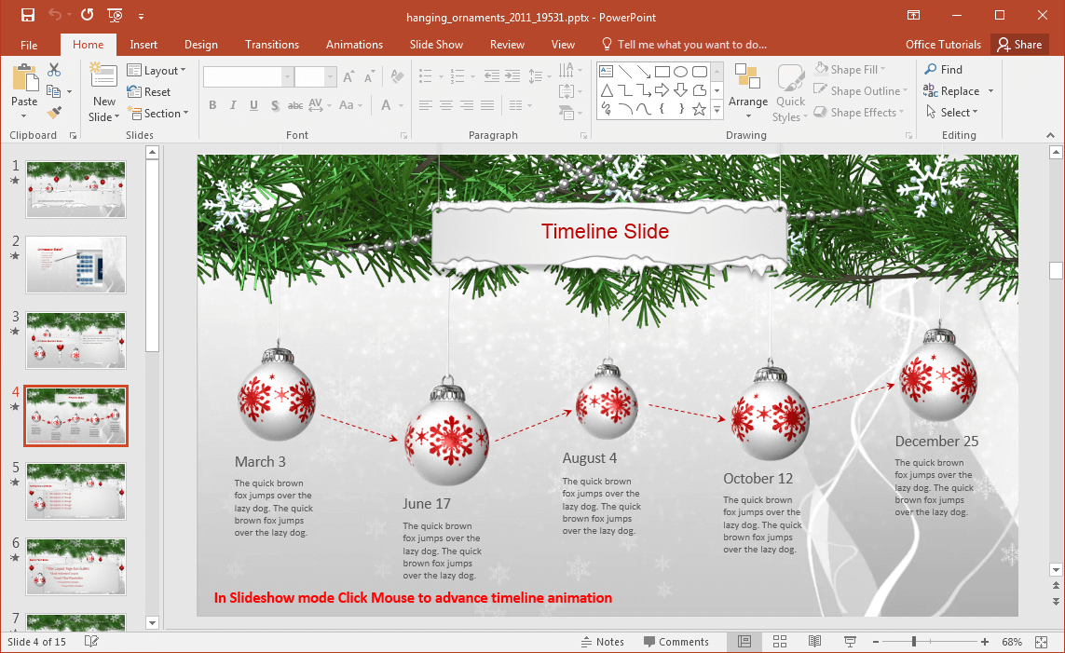Screen dimensions: 1065x653
Task: Click the Paste clipboard icon
Action: pos(24,78)
